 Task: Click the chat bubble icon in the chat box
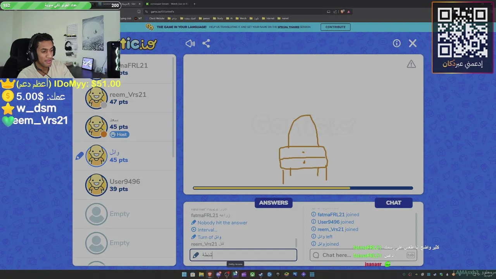[316, 255]
